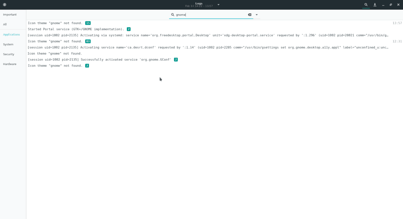Select the All category

click(13, 24)
